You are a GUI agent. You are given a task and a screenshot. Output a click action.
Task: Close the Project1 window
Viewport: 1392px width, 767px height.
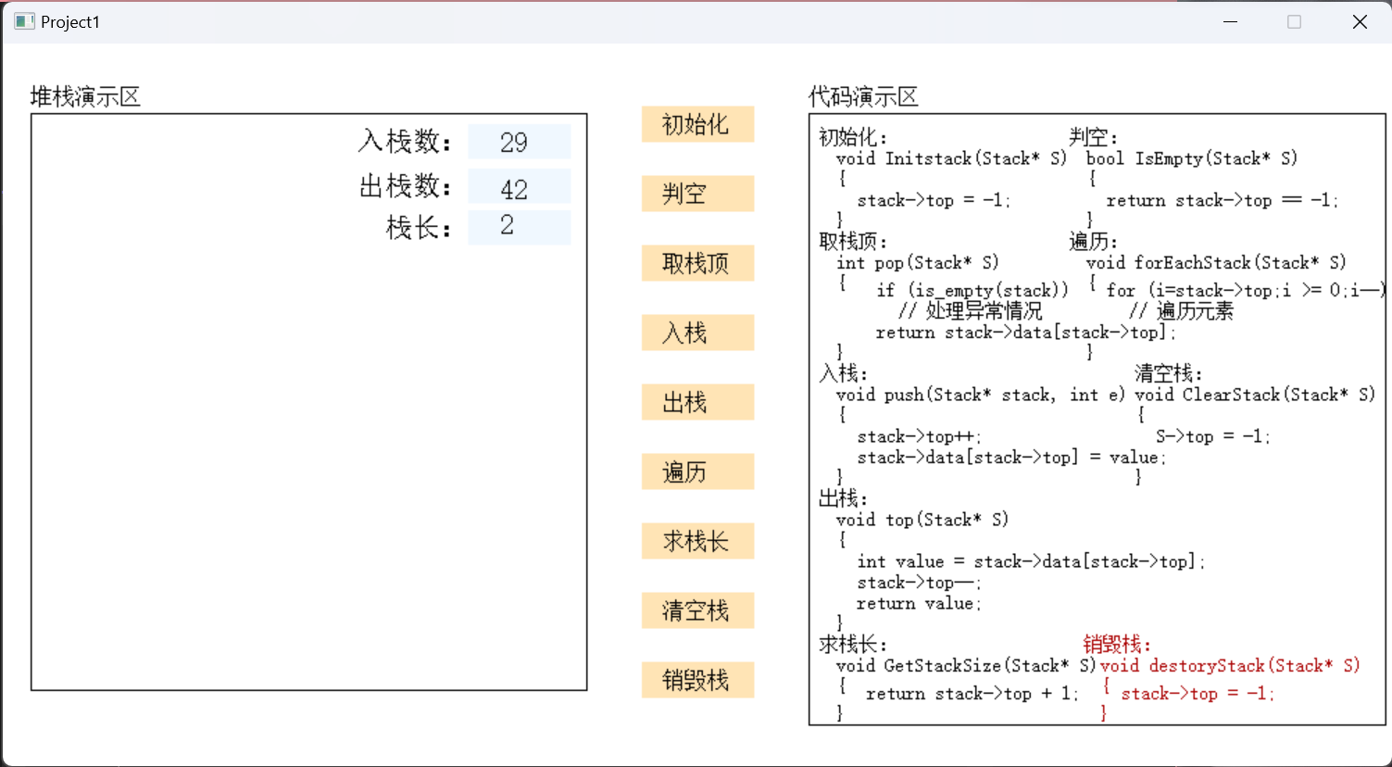coord(1359,21)
